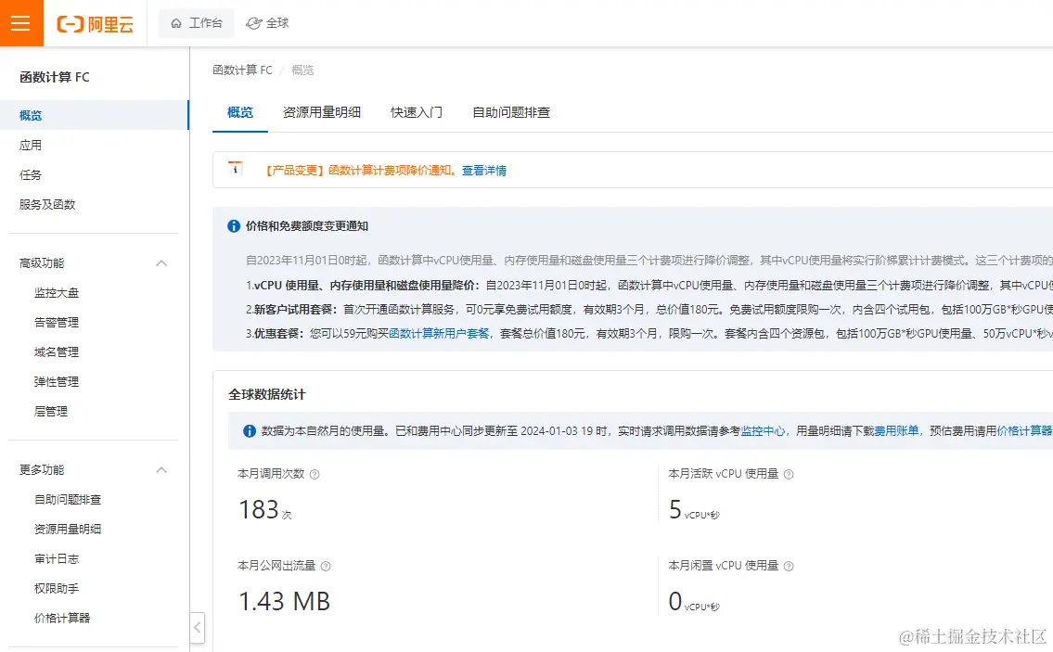Screen dimensions: 1053x652
Task: Collapse the sidebar with the arrow handle
Action: tap(198, 628)
